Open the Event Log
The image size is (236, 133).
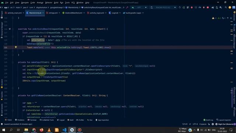pos(208,120)
